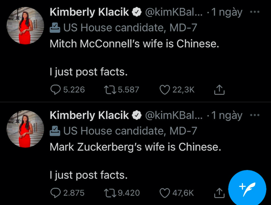Click the @kimKBal handle on first tweet
The width and height of the screenshot is (271, 205).
172,12
